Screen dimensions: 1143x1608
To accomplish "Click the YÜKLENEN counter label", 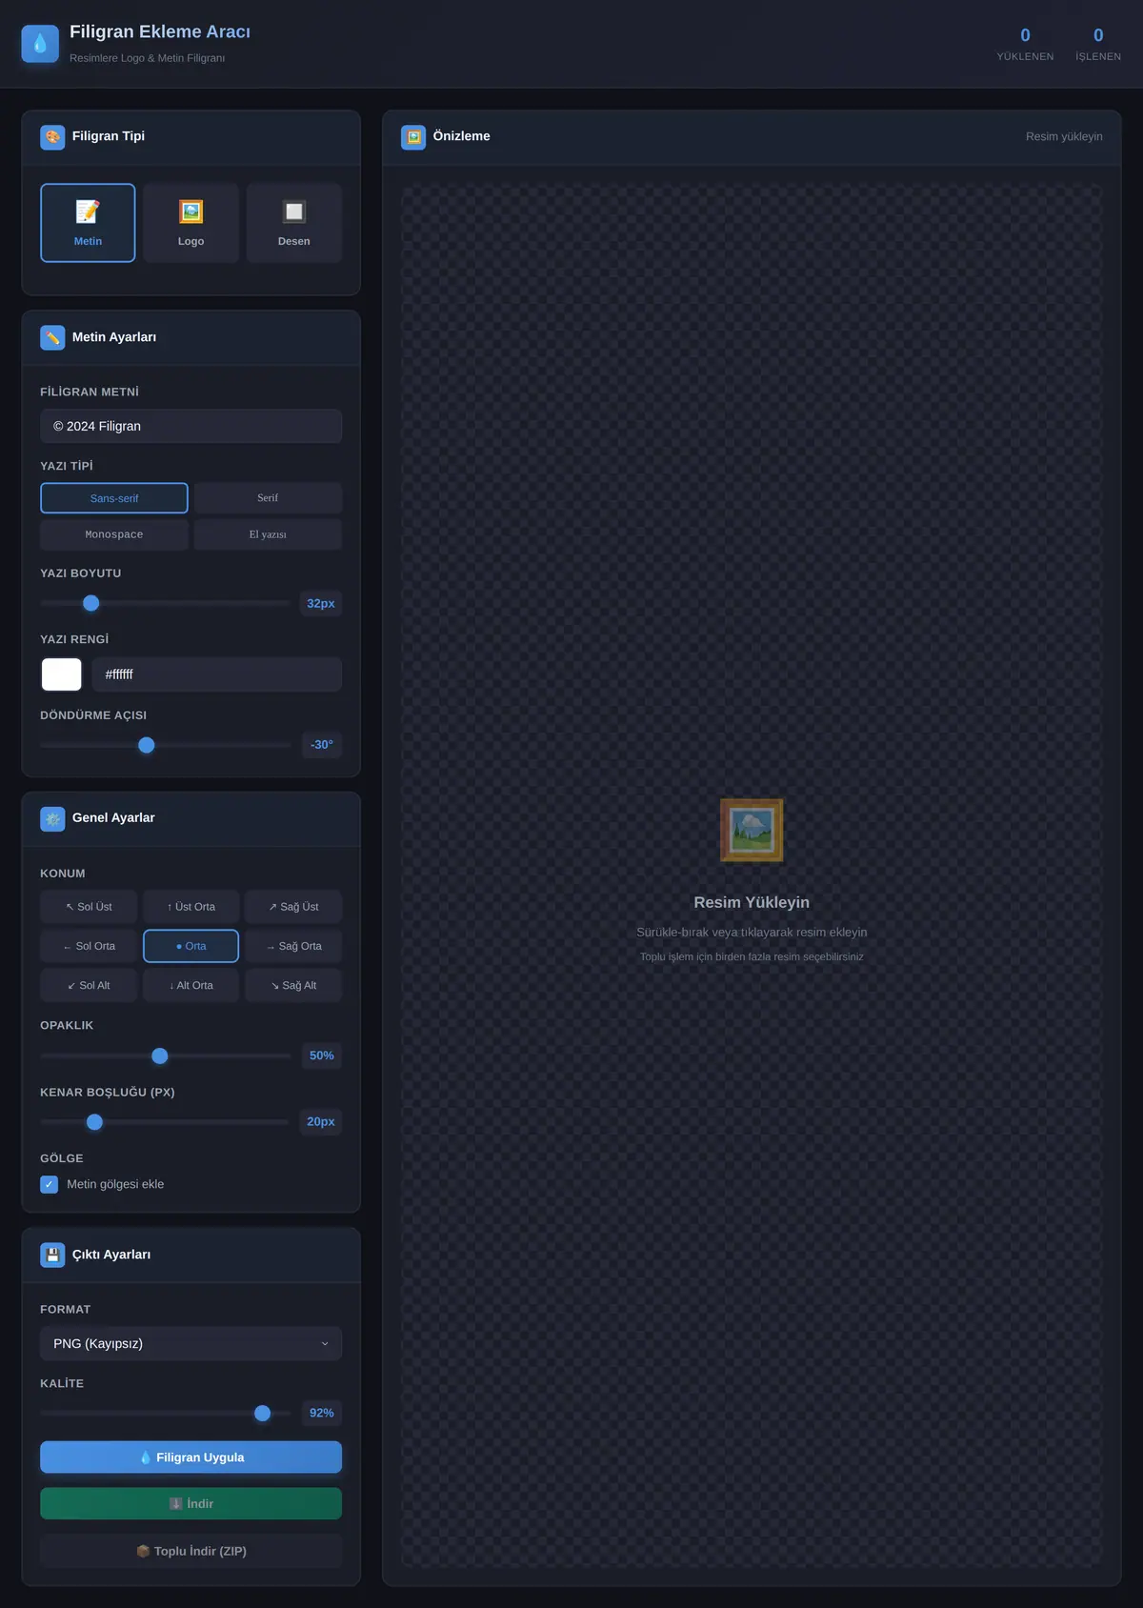I will [1025, 57].
